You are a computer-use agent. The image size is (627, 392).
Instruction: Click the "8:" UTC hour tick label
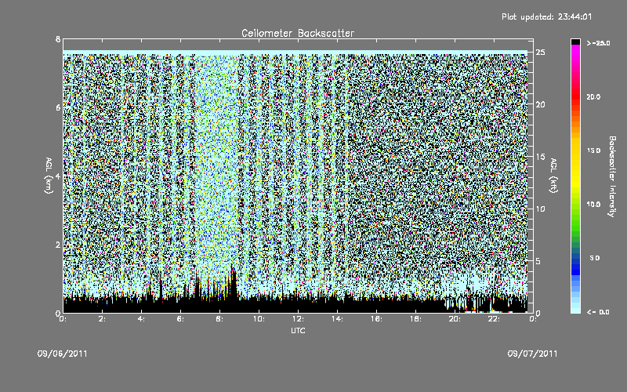220,319
